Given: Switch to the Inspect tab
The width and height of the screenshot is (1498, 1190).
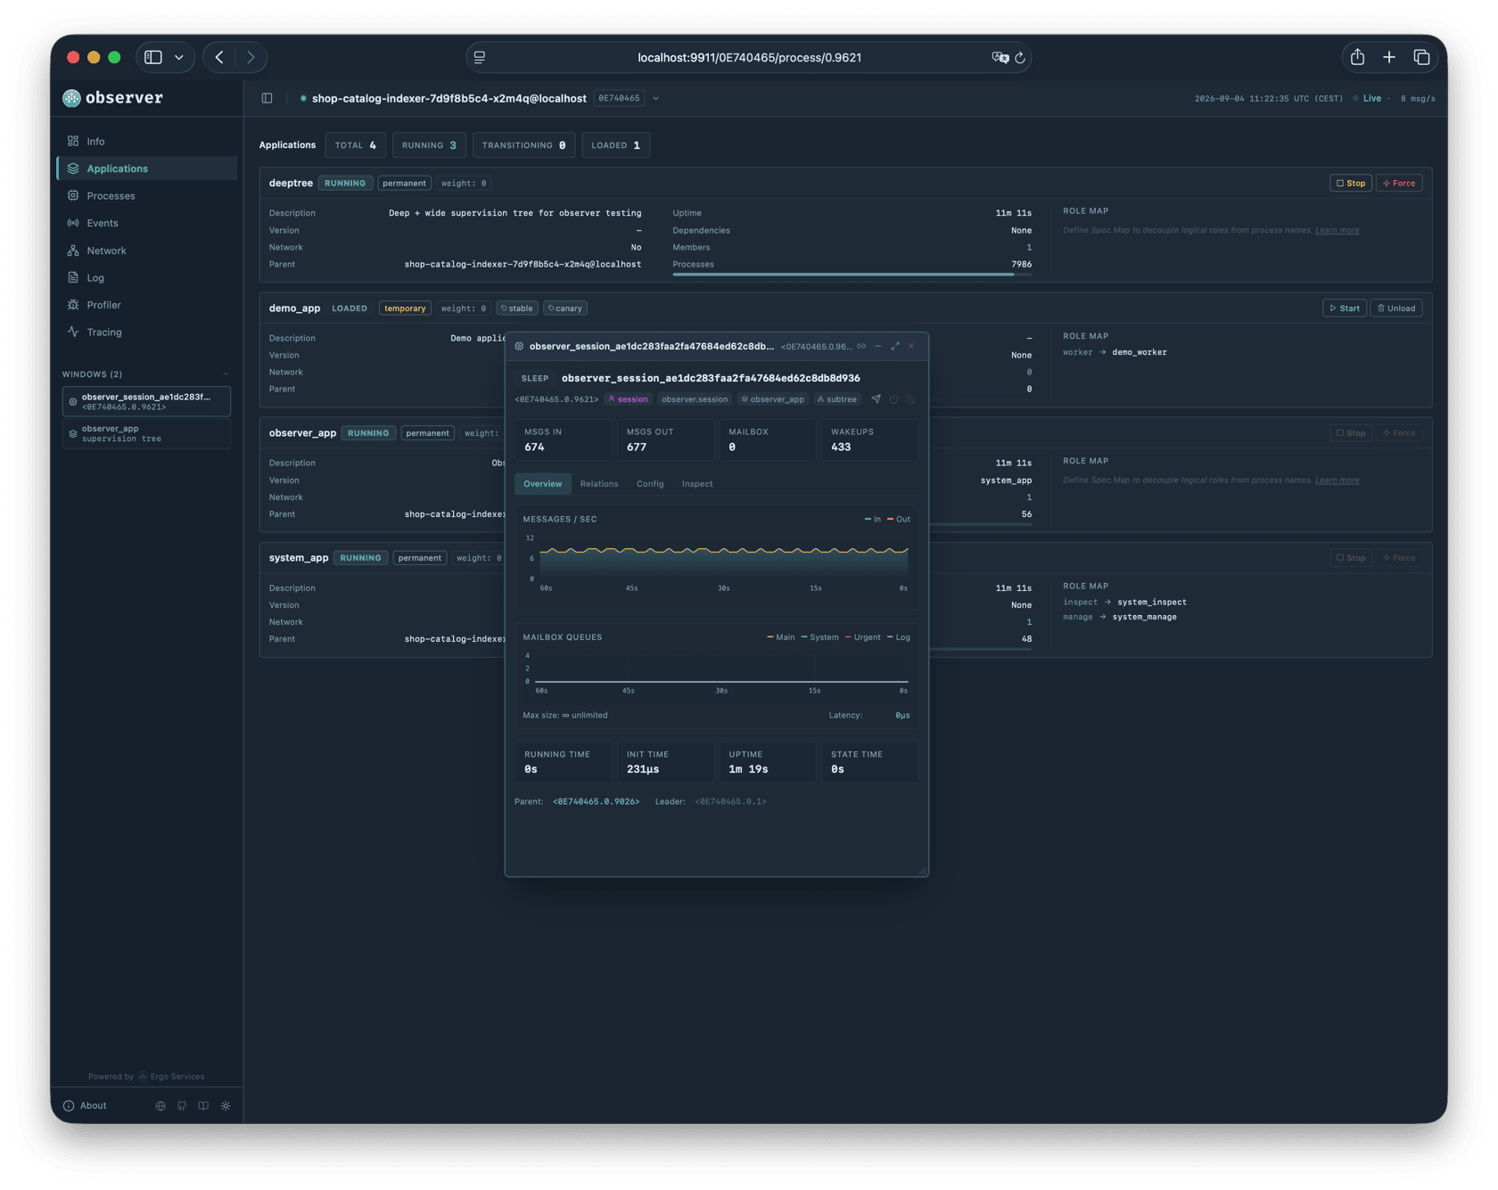Looking at the screenshot, I should 697,484.
